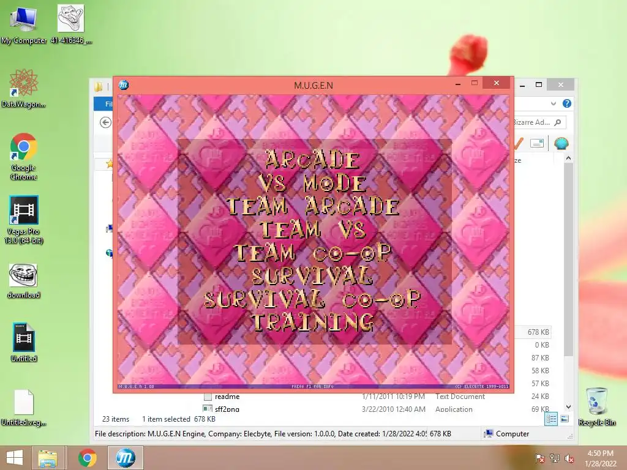Open the Windows Start button
Image resolution: width=627 pixels, height=470 pixels.
[x=15, y=458]
